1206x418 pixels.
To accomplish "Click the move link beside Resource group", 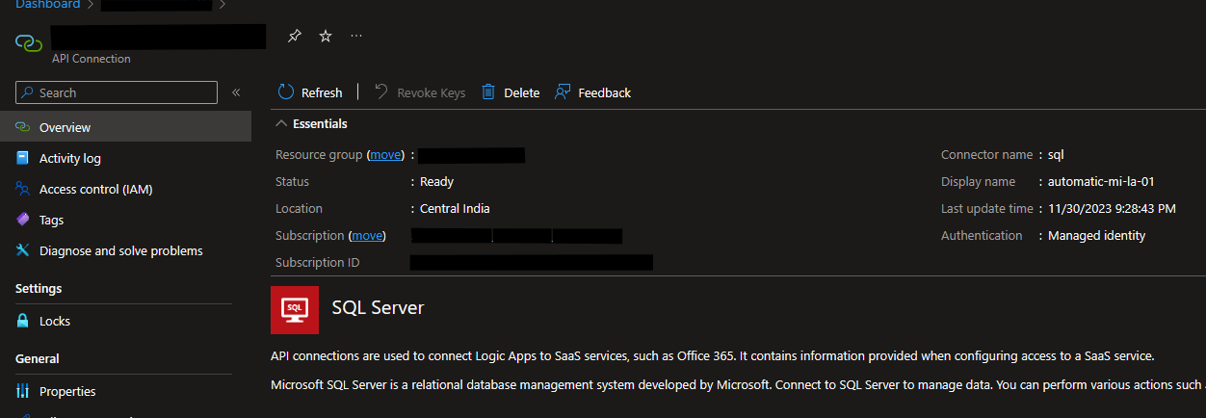I will (385, 155).
